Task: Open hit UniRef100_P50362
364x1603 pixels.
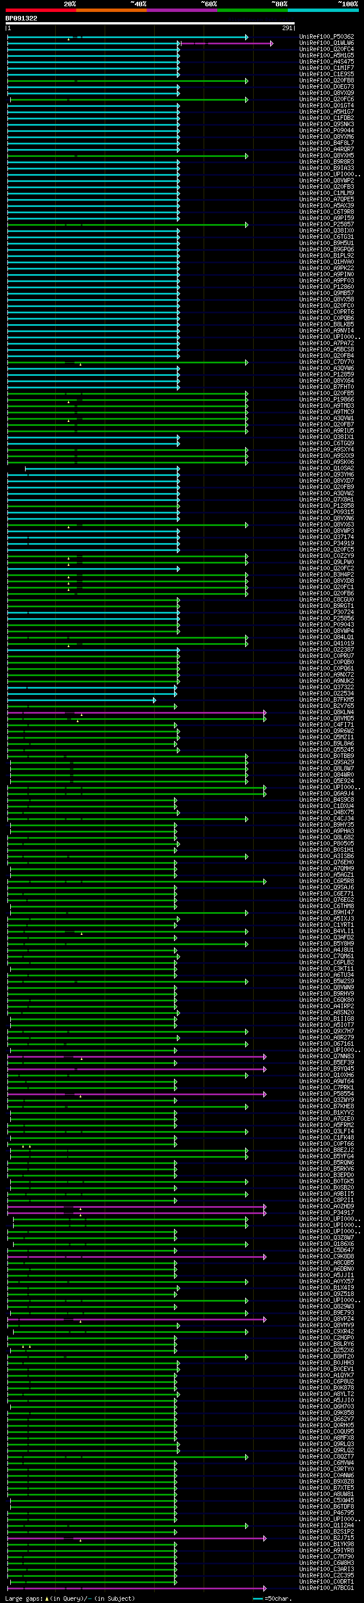Action: click(x=326, y=37)
